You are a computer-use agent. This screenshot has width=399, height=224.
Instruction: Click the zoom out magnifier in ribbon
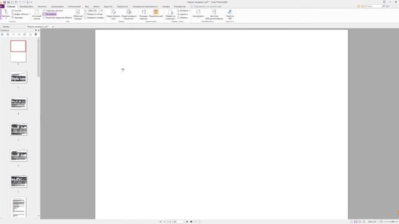tap(85, 11)
